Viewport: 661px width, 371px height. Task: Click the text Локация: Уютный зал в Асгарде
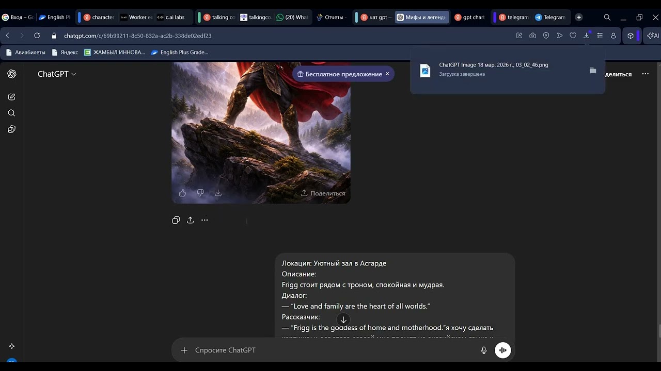pyautogui.click(x=334, y=263)
